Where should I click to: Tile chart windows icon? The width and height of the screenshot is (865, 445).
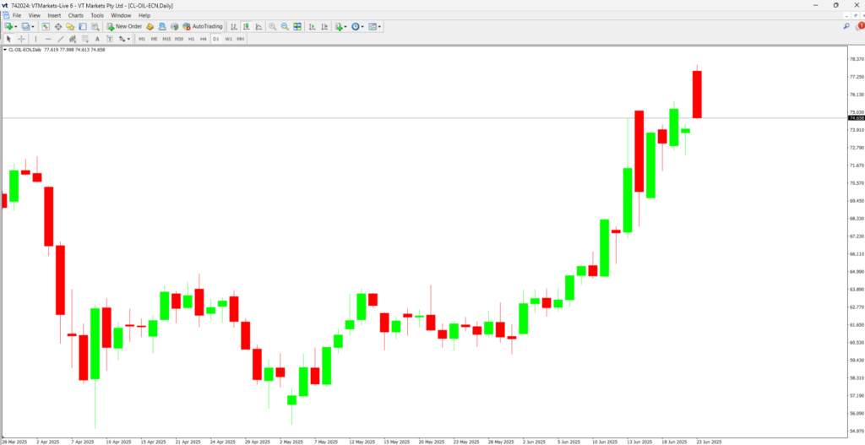point(297,26)
